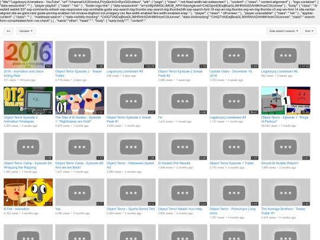
Task: Click the placeholder thumbnail above the "I'm" video
Action: coord(183,100)
